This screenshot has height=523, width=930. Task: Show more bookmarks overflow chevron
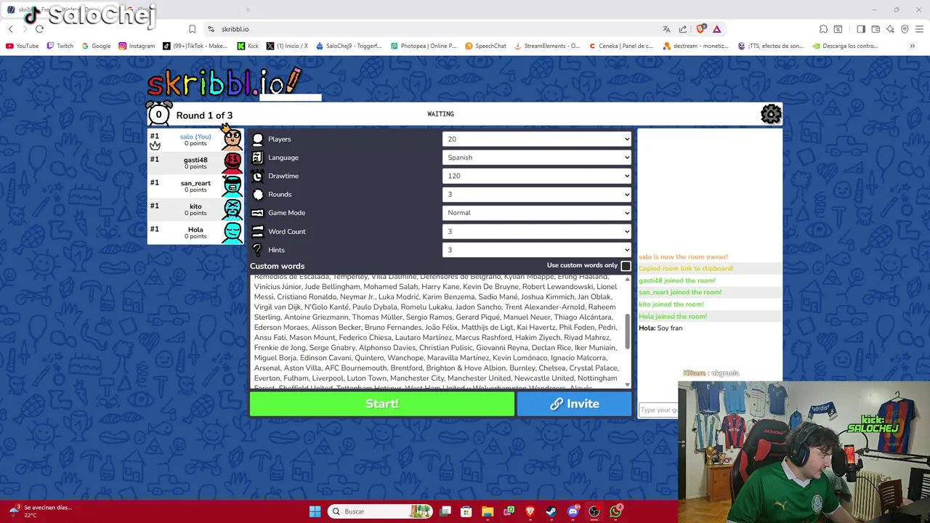point(912,46)
